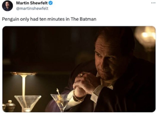Click the small jar beside the lamp
Image resolution: width=160 pixels, height=117 pixels.
(x=10, y=106)
